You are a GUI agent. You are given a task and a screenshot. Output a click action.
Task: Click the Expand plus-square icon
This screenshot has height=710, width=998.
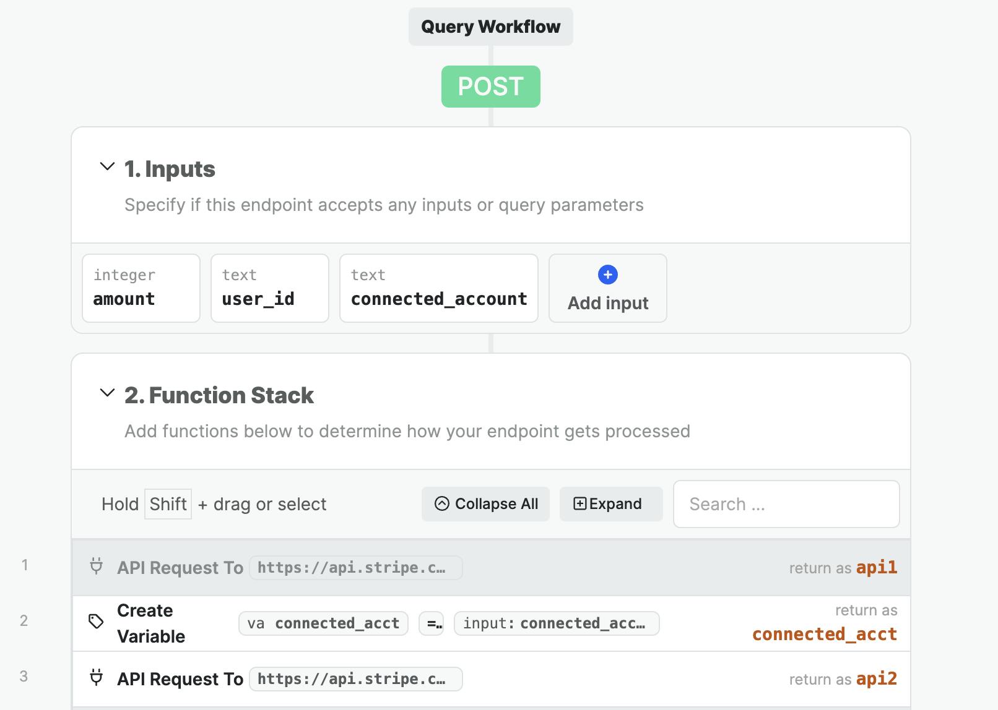point(579,504)
